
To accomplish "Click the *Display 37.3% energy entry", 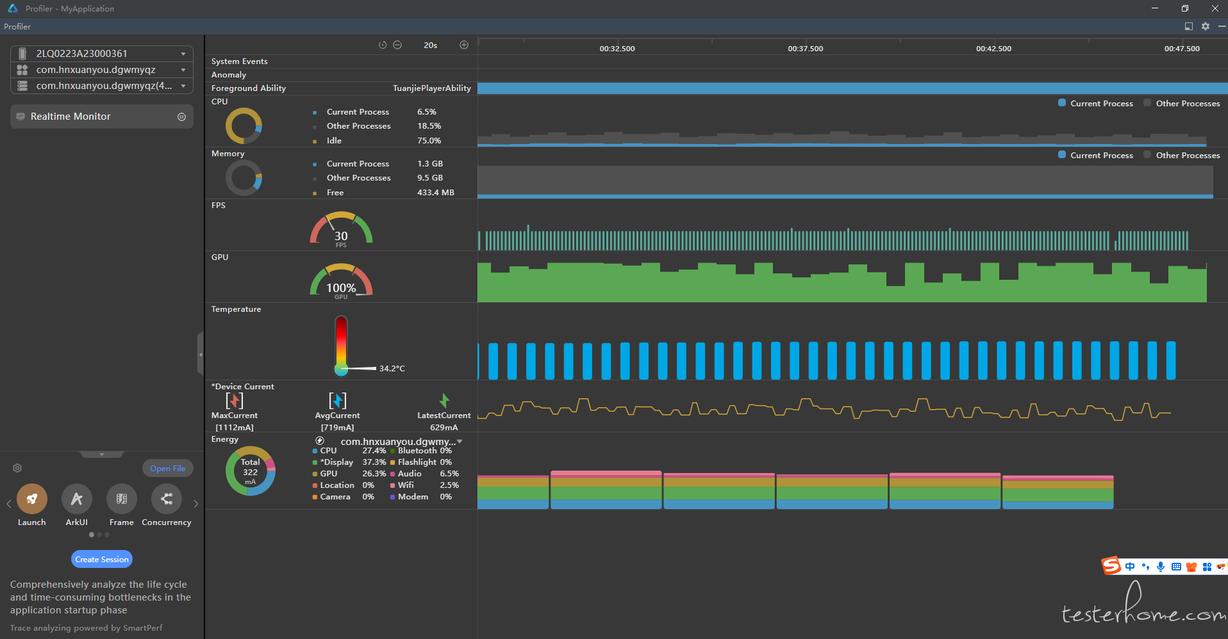I will (x=349, y=462).
